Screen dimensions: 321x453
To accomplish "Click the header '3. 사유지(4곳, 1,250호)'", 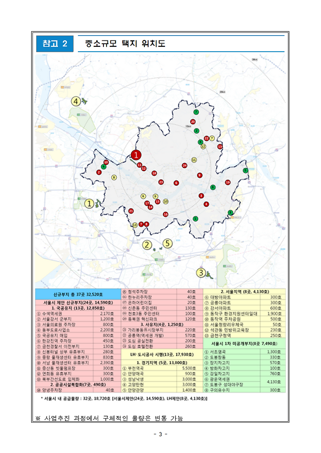I will [162, 324].
